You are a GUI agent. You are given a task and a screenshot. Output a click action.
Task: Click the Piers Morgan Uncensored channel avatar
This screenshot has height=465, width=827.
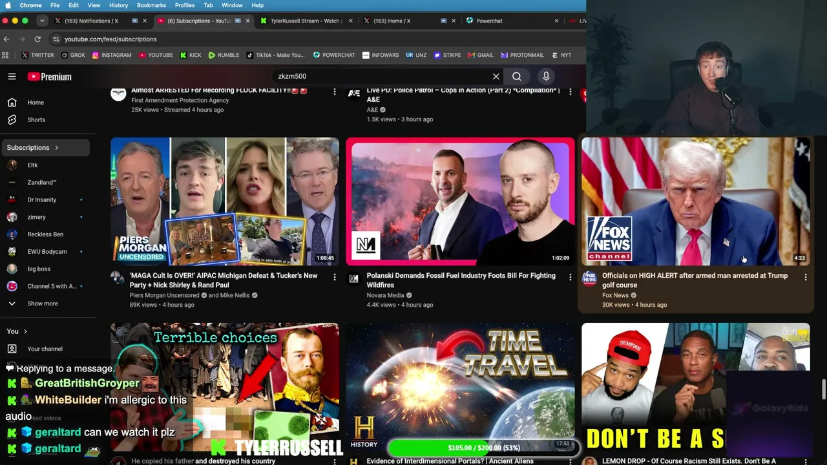click(118, 278)
